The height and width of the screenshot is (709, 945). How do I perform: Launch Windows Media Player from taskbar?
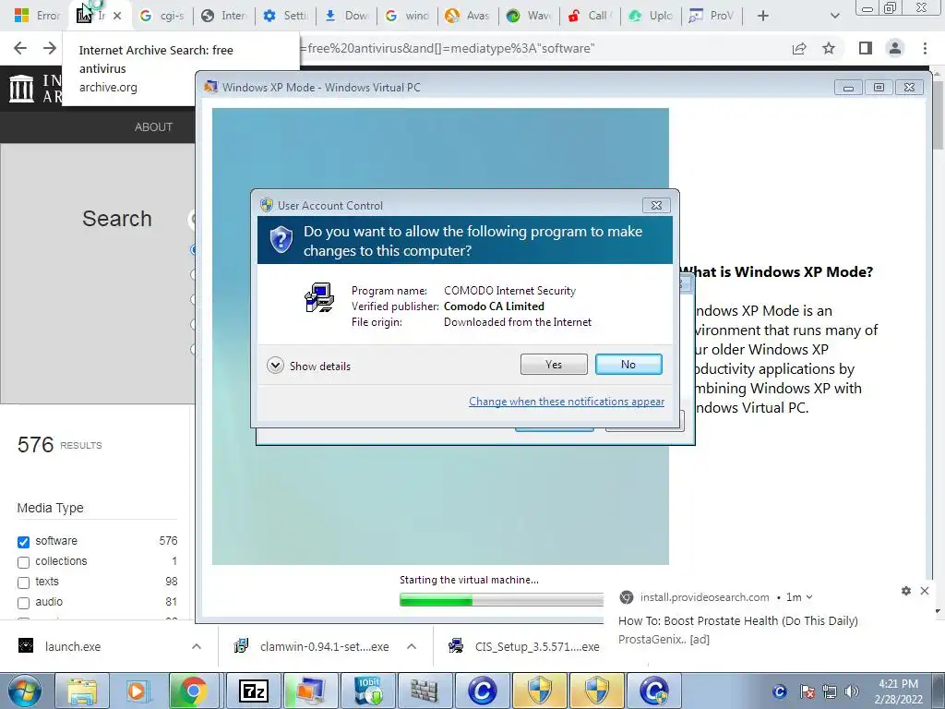coord(137,691)
